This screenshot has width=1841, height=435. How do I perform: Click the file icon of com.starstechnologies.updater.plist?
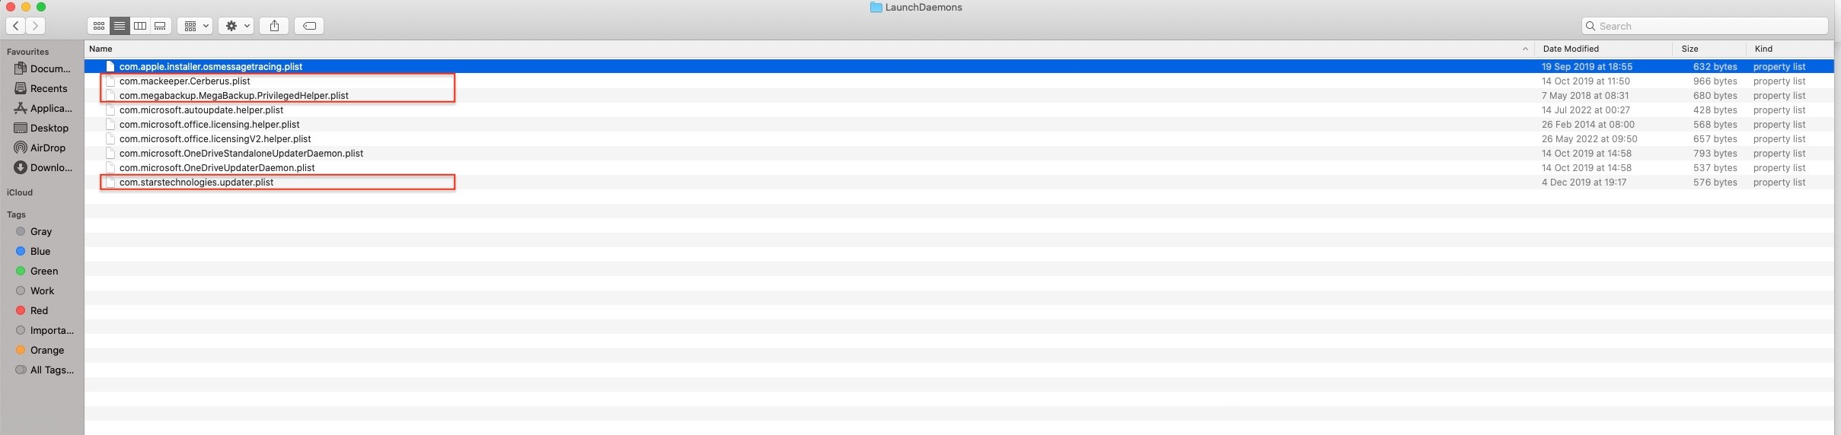click(x=110, y=182)
